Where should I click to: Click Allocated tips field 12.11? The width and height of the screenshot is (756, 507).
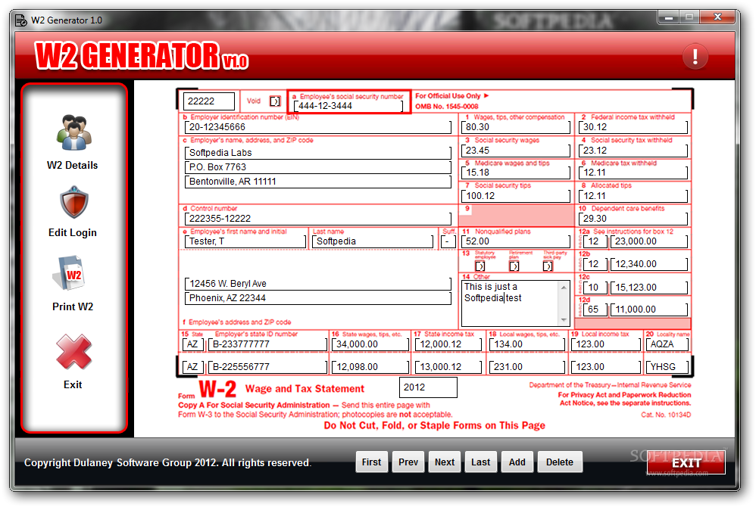tap(633, 196)
